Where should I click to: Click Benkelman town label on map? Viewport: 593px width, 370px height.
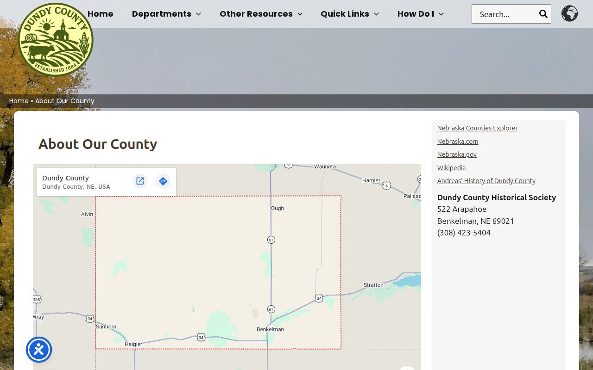tap(270, 329)
